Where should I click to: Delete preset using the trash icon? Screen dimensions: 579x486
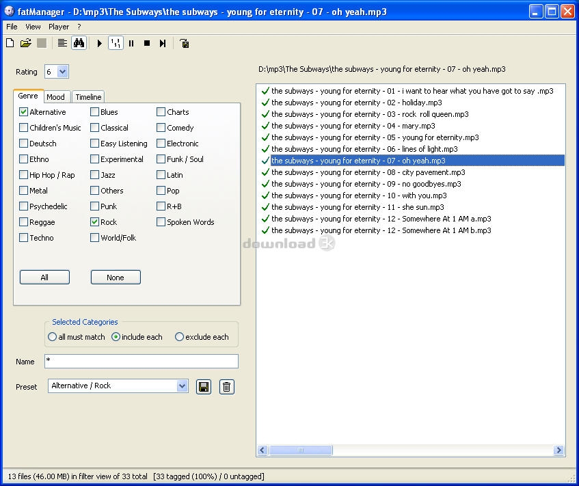point(227,387)
